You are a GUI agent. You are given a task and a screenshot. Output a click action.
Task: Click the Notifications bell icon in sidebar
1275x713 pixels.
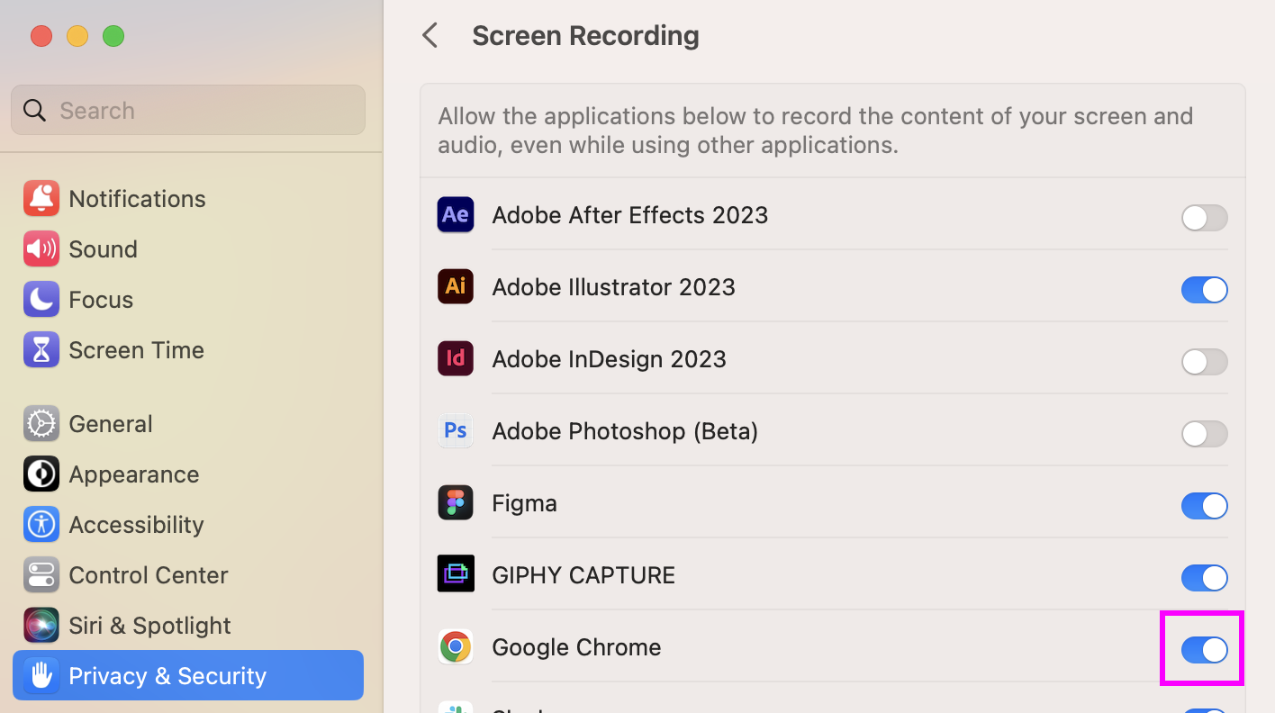point(41,199)
